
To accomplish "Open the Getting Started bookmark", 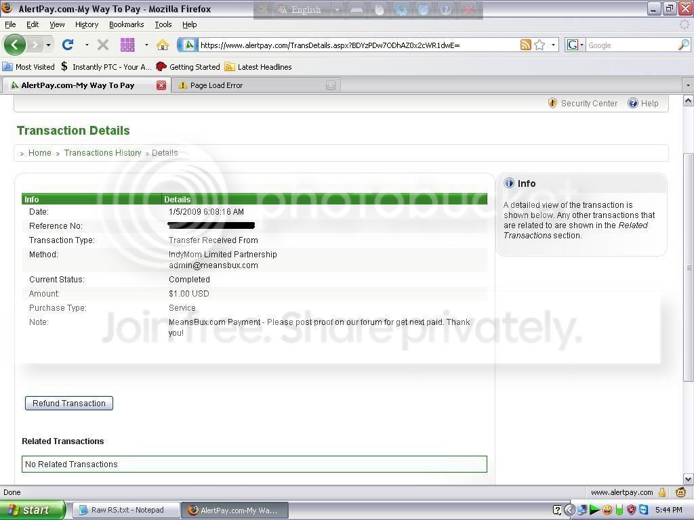I will (x=188, y=67).
